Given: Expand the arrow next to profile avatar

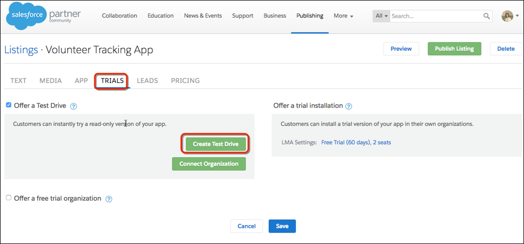Looking at the screenshot, I should tap(517, 16).
